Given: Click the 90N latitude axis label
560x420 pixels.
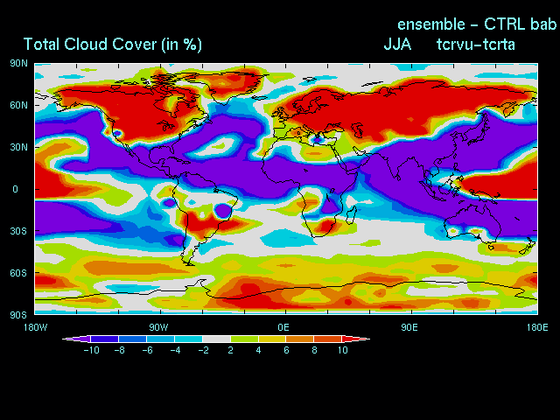Looking at the screenshot, I should (x=18, y=63).
